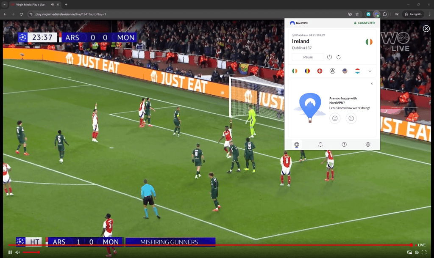Screen dimensions: 434x258
Task: Select the Luxembourg flag quick connect
Action: click(358, 71)
